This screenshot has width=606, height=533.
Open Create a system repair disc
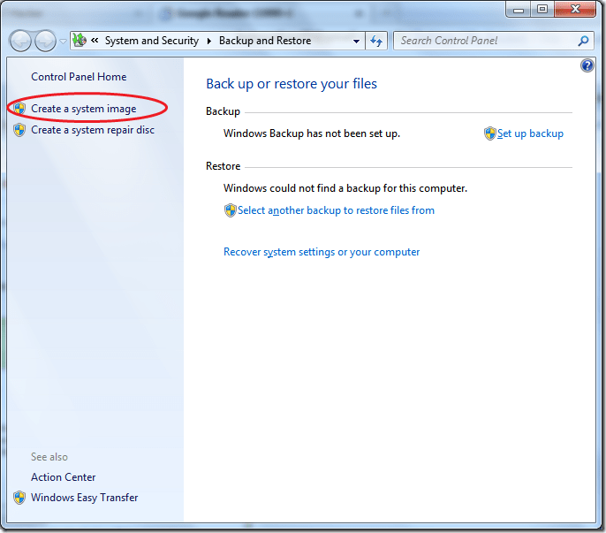[93, 130]
